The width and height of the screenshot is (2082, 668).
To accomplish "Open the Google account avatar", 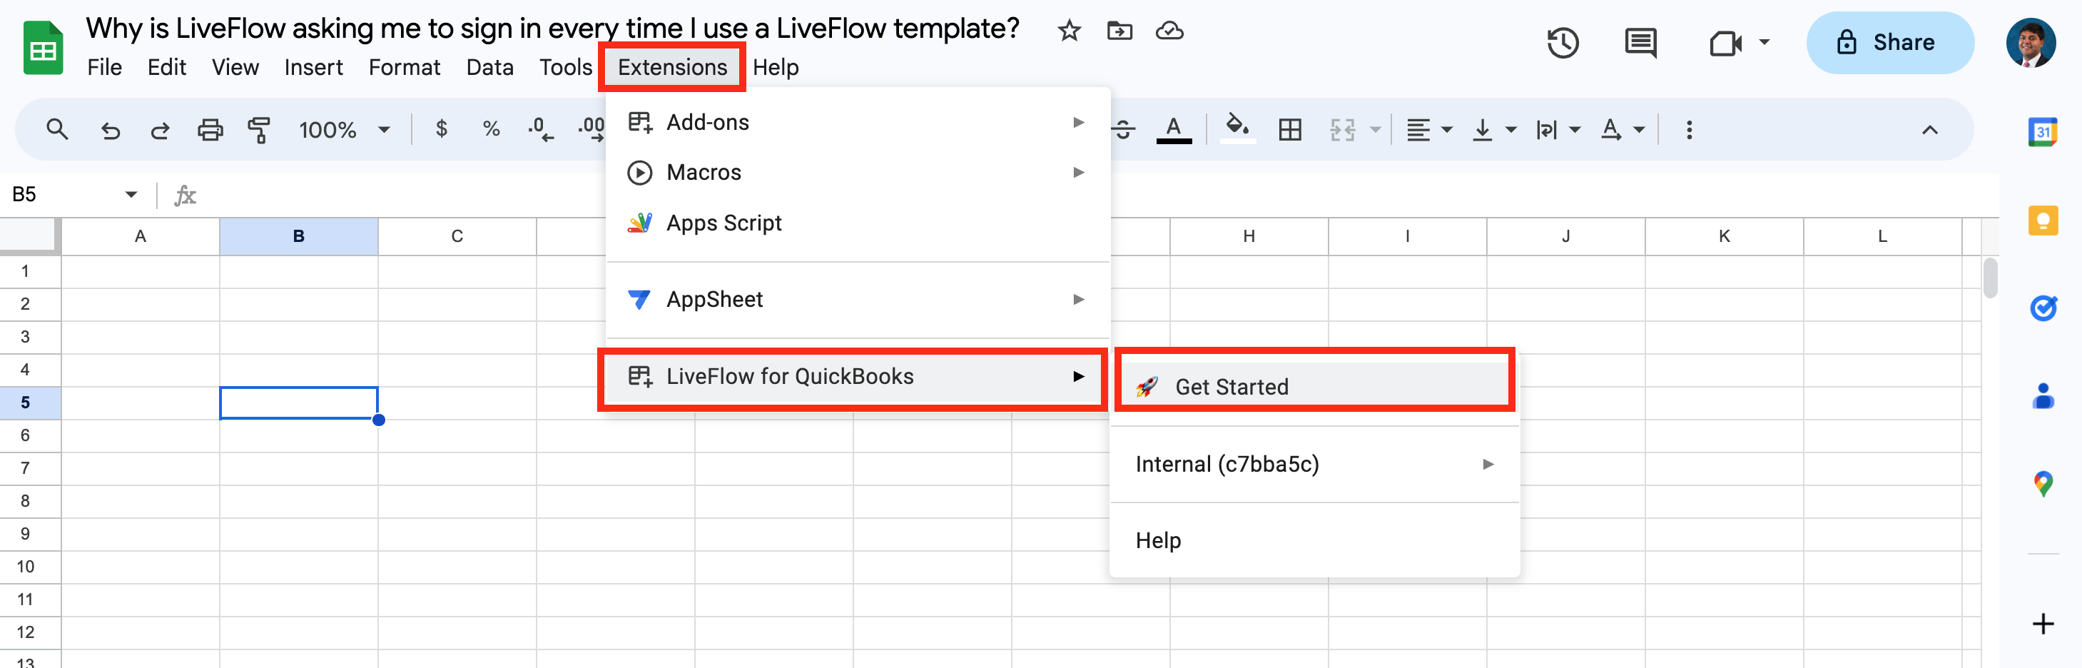I will [2031, 43].
